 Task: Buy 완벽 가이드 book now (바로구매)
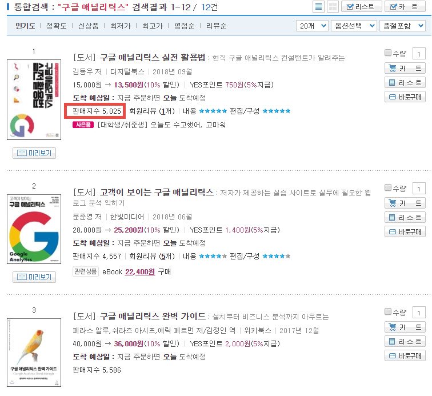[x=405, y=356]
